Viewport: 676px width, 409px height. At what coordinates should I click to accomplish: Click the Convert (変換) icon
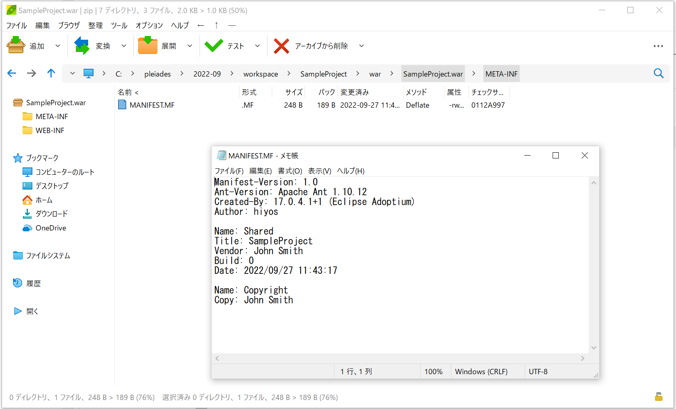[x=82, y=45]
